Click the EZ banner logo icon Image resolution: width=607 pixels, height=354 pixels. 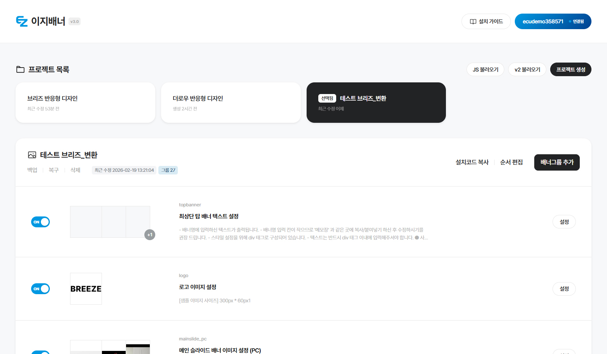pyautogui.click(x=22, y=21)
